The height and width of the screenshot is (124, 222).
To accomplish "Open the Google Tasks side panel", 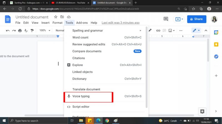I will tap(216, 56).
